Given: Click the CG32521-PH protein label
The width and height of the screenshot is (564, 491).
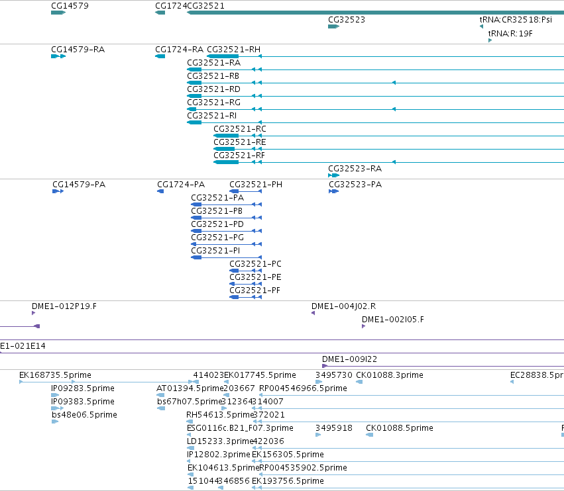Looking at the screenshot, I should (x=256, y=184).
